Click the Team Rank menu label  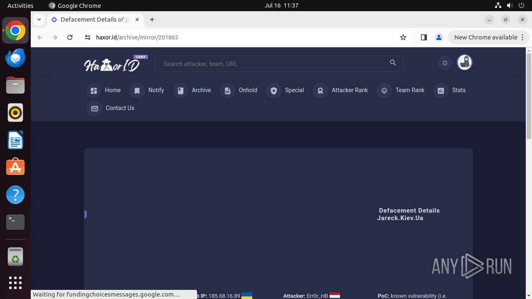(410, 90)
